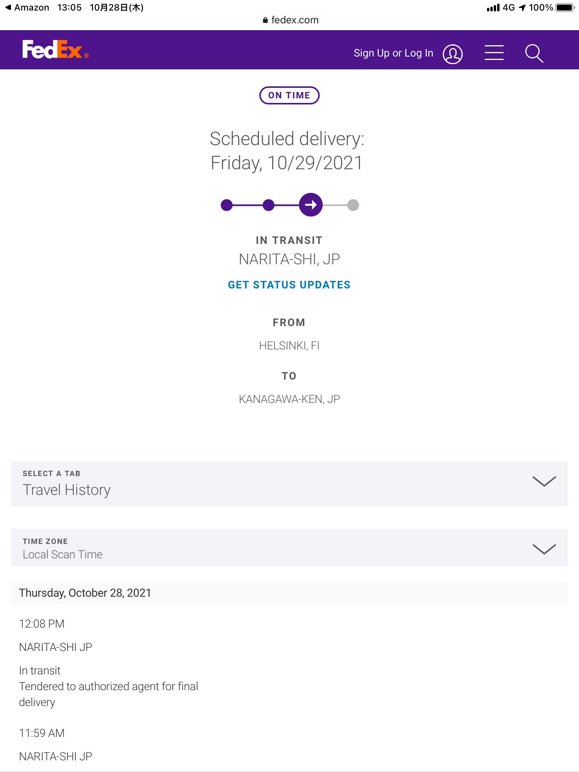Click GET STATUS UPDATES link
This screenshot has width=579, height=772.
coord(289,285)
